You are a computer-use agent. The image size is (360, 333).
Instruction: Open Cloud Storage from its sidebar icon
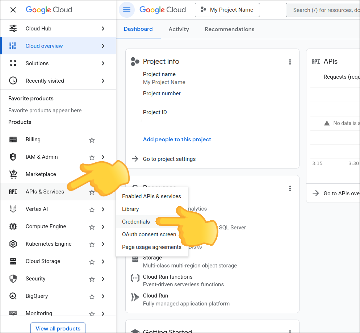(x=13, y=261)
